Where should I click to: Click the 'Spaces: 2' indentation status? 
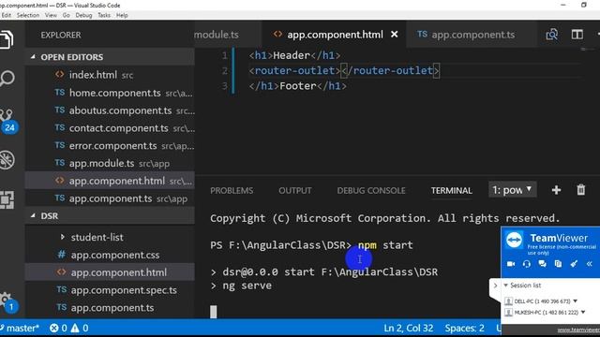pyautogui.click(x=465, y=328)
